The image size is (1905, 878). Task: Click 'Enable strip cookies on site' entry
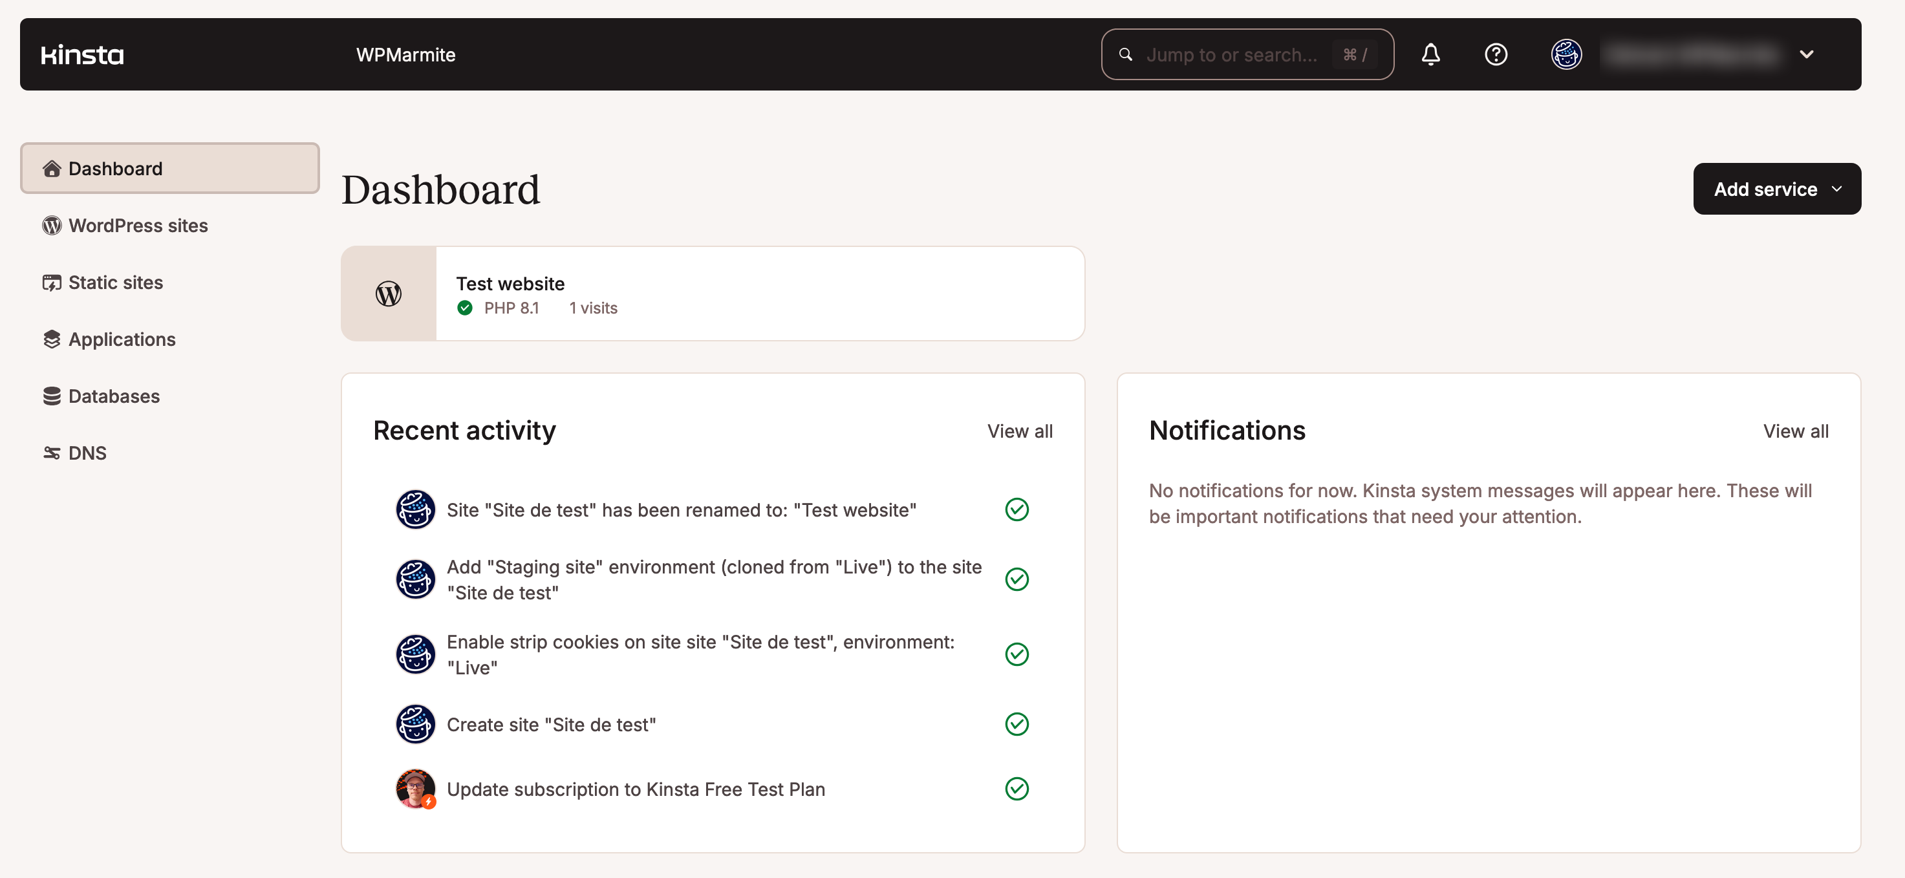coord(700,654)
